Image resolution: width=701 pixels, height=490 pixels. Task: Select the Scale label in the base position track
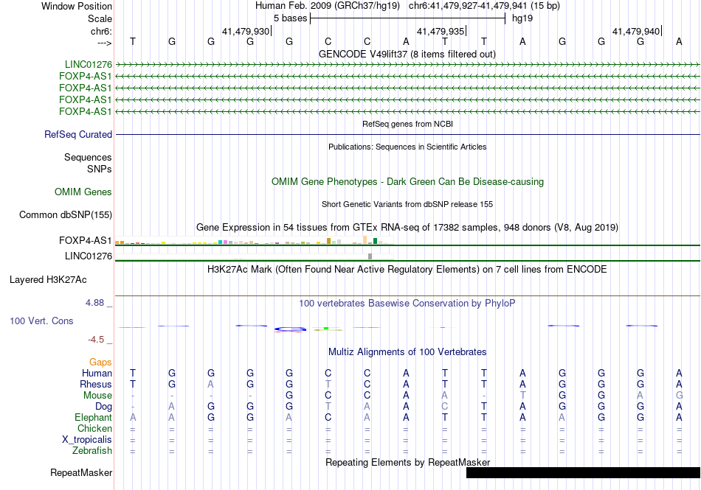pyautogui.click(x=100, y=18)
